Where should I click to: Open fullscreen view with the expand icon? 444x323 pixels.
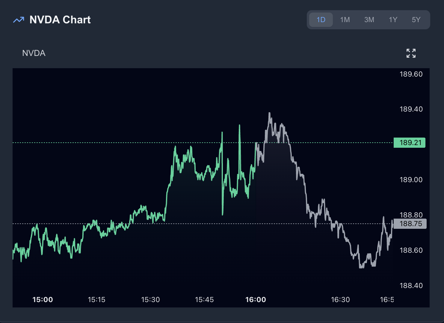411,53
